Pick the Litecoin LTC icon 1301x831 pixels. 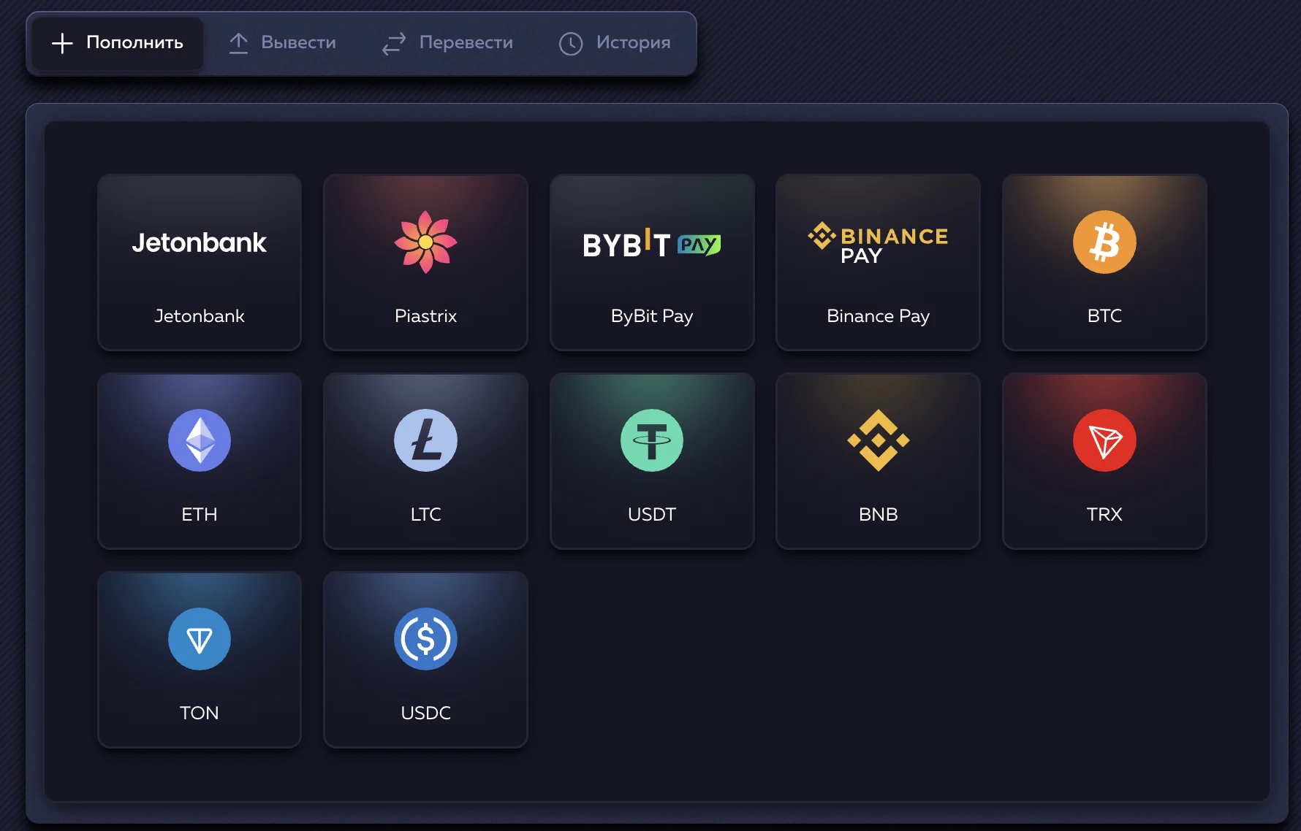pos(425,440)
